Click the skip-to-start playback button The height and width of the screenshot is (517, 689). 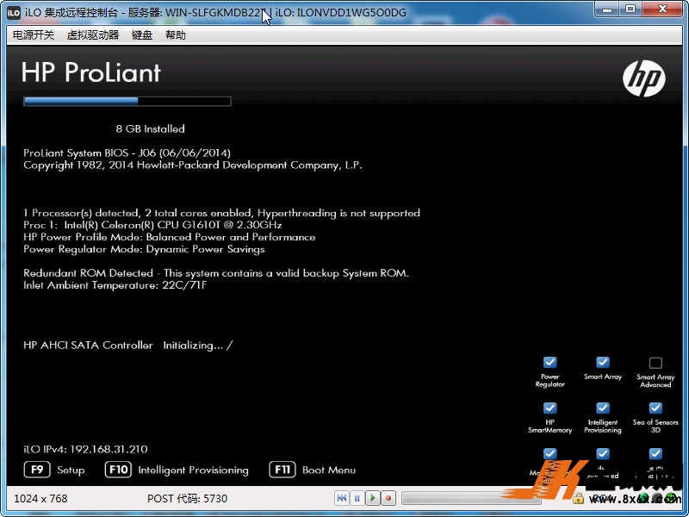click(x=342, y=498)
